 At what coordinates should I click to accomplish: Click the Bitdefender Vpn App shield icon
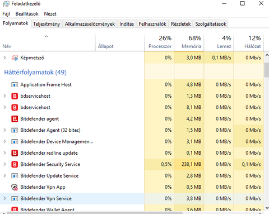[15, 187]
